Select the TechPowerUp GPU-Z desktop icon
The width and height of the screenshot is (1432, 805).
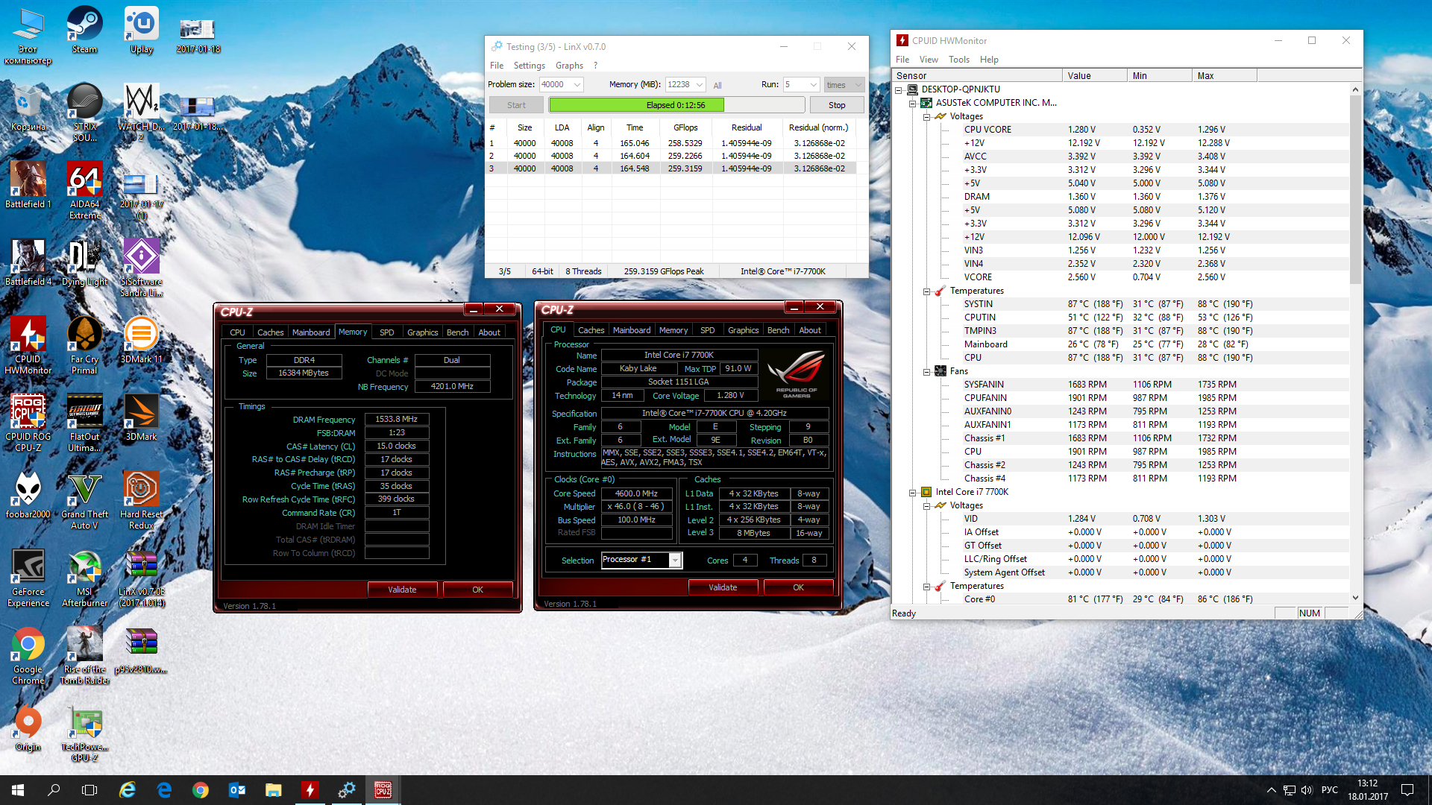click(84, 733)
